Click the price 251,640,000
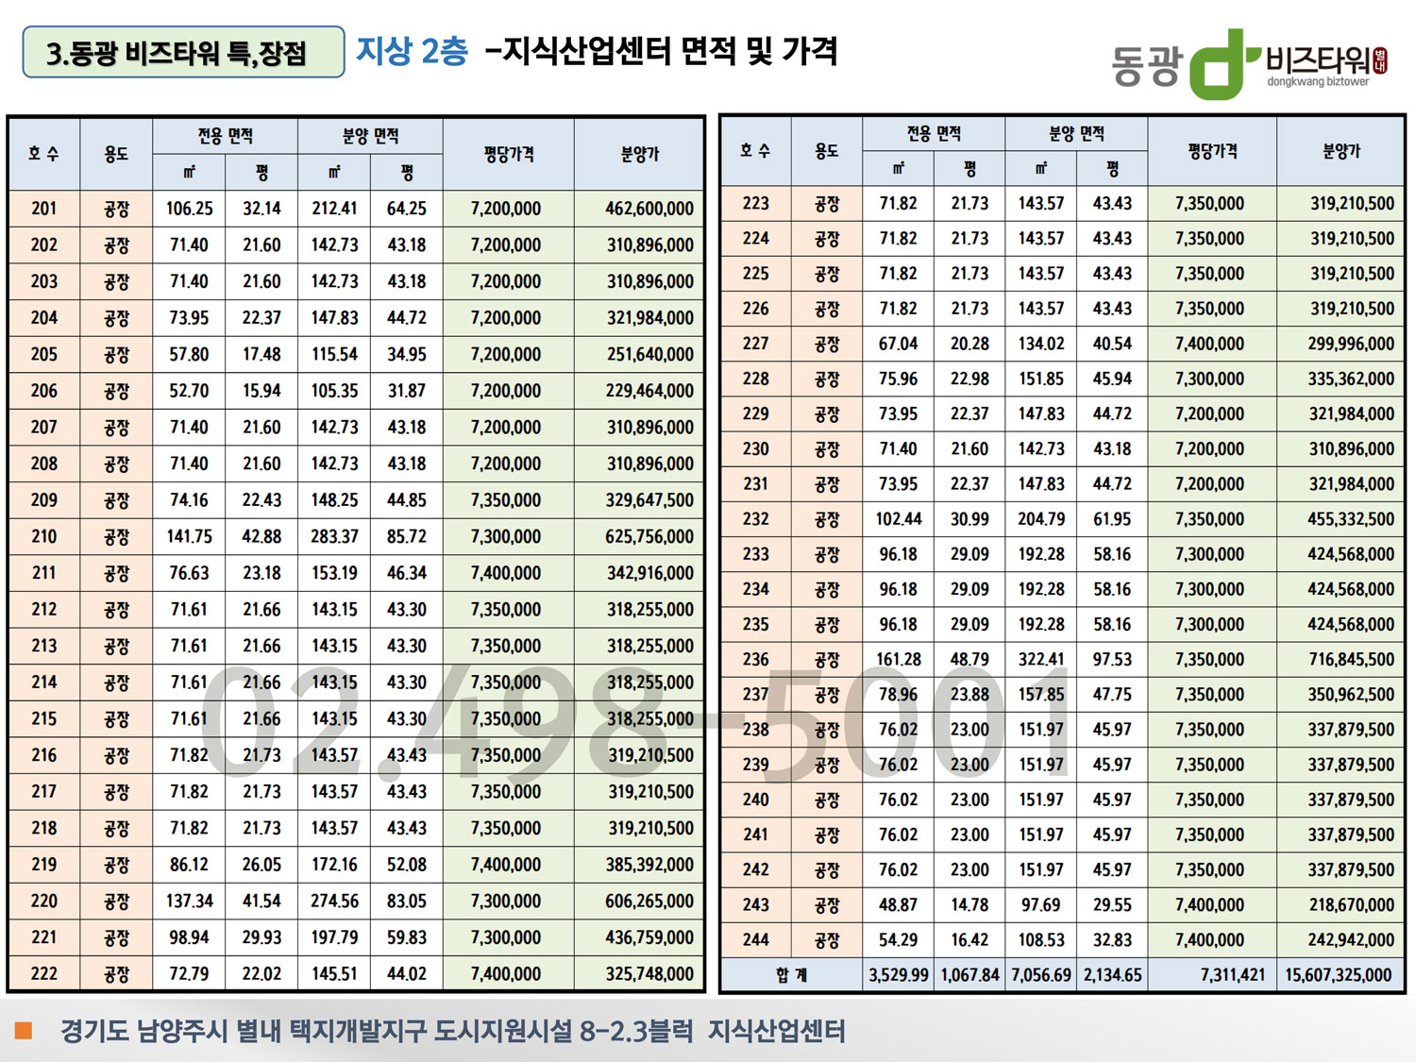Image resolution: width=1416 pixels, height=1062 pixels. pyautogui.click(x=650, y=355)
